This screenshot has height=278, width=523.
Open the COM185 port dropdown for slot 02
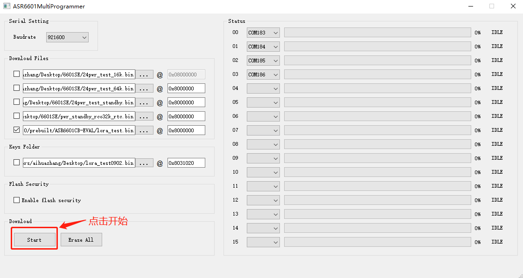263,61
